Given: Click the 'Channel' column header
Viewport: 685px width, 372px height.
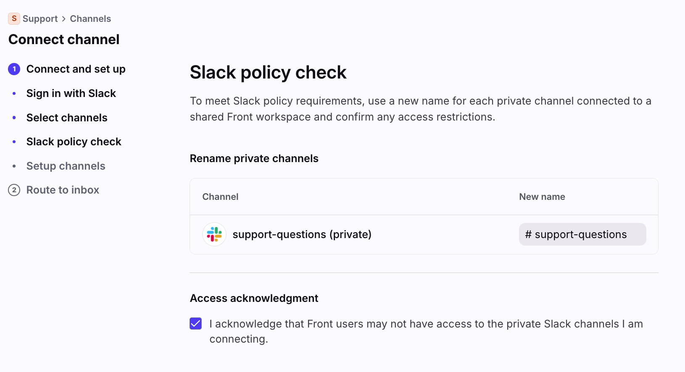Looking at the screenshot, I should click(x=220, y=197).
